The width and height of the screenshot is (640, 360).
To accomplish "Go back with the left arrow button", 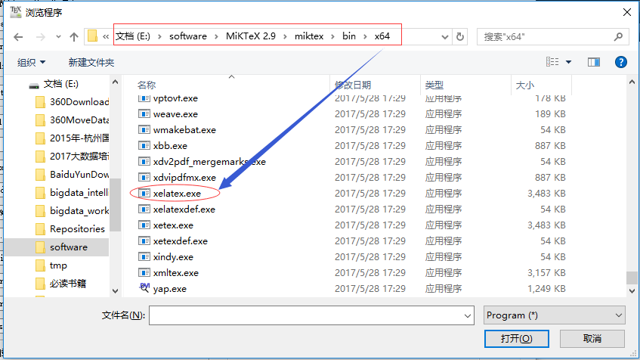I will click(x=18, y=37).
